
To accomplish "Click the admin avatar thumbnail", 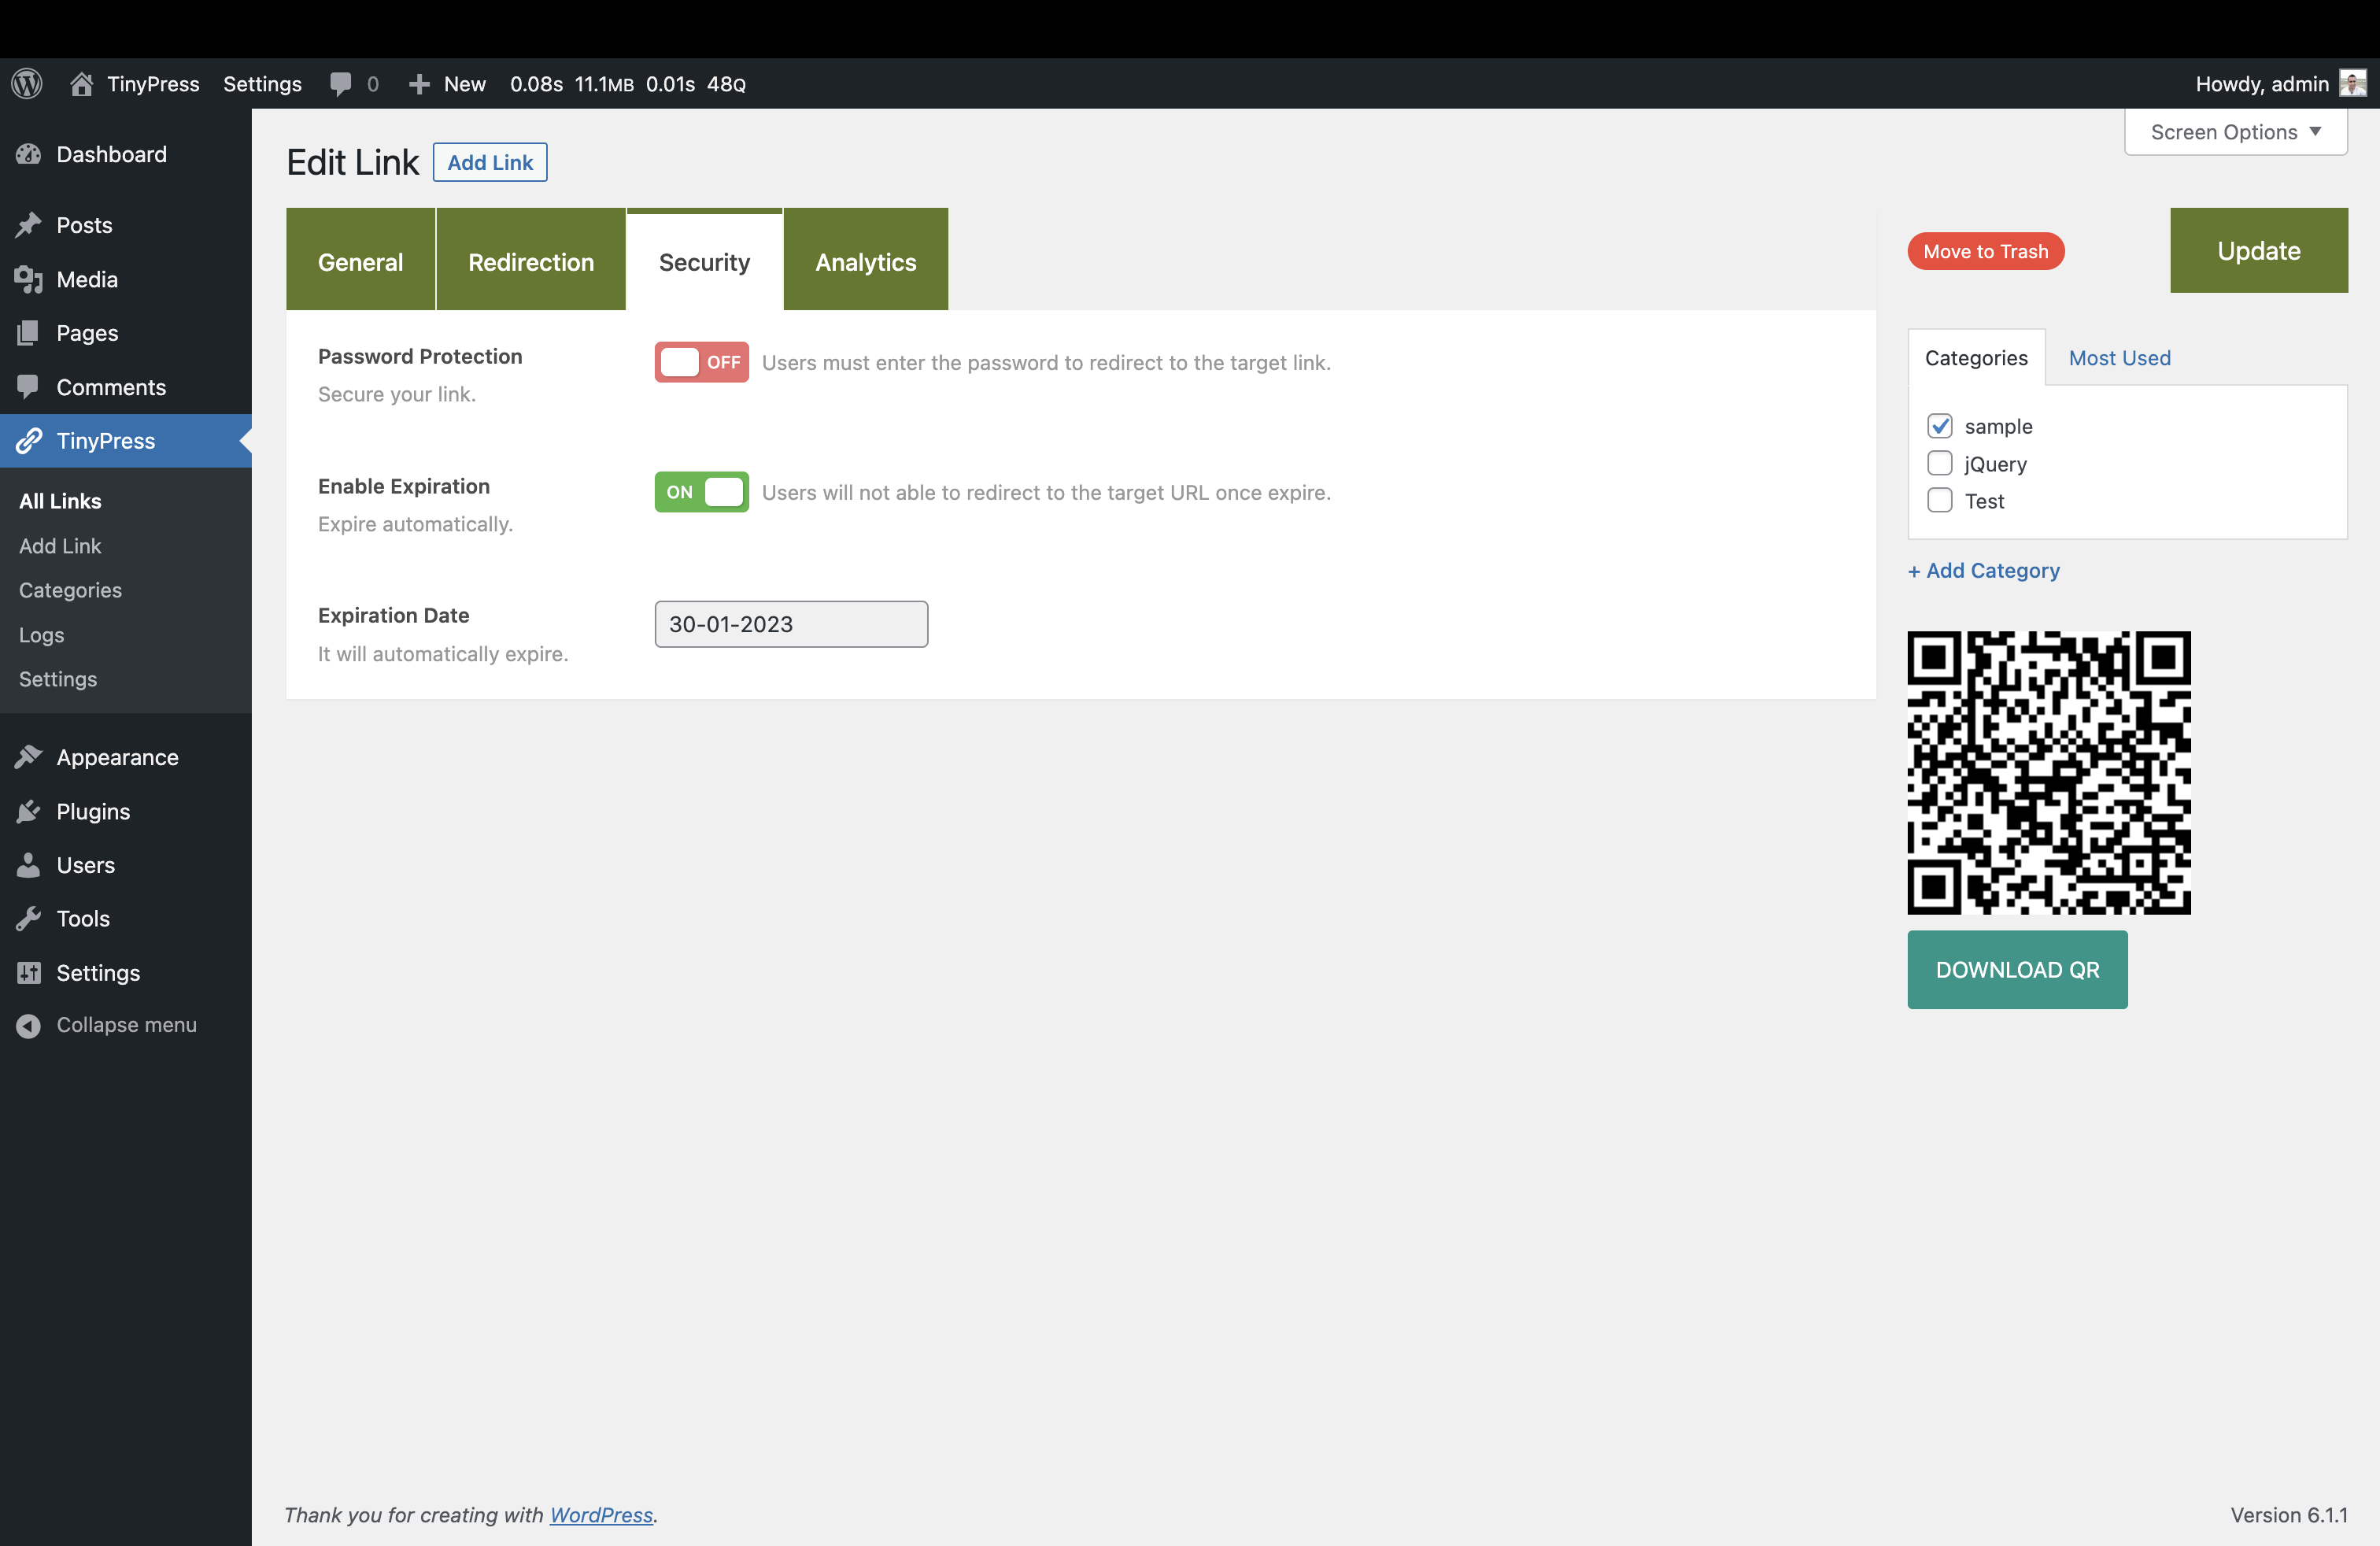I will coord(2352,83).
